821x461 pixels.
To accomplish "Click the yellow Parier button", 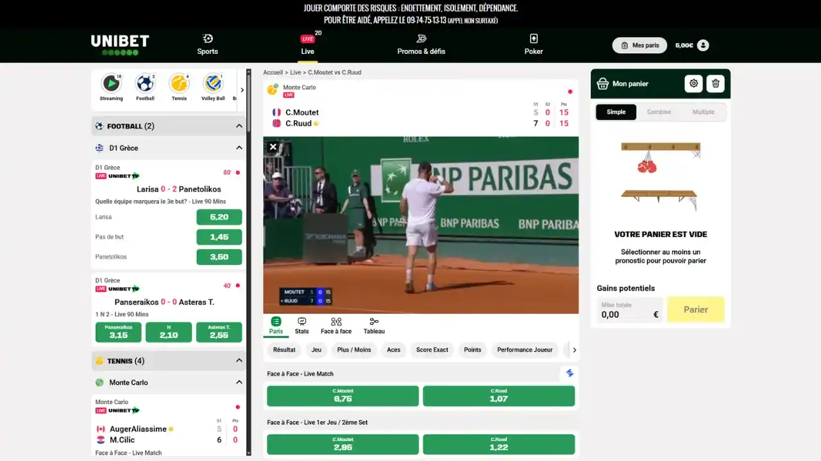I will pos(696,310).
